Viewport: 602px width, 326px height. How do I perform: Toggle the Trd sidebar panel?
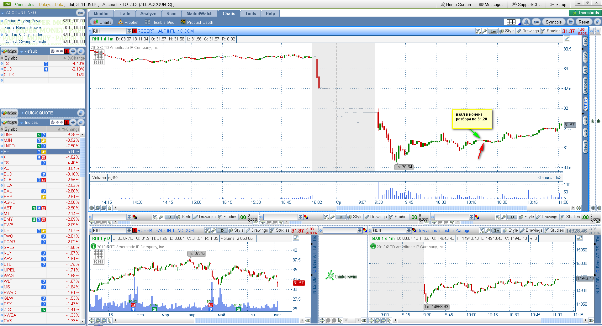click(585, 41)
